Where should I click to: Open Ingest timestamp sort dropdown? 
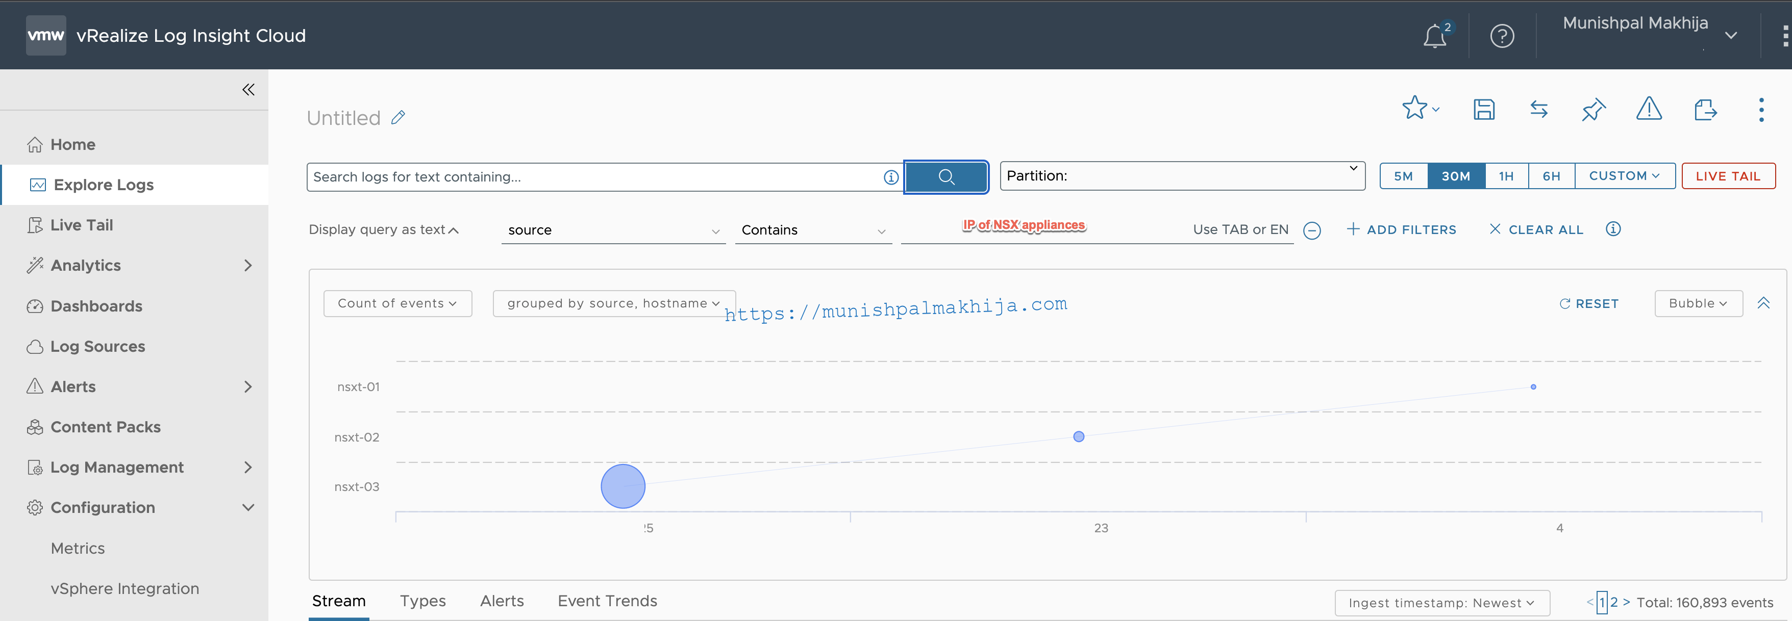1441,603
